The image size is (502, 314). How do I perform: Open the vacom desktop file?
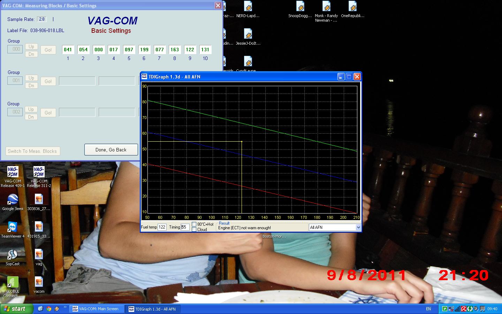[39, 285]
